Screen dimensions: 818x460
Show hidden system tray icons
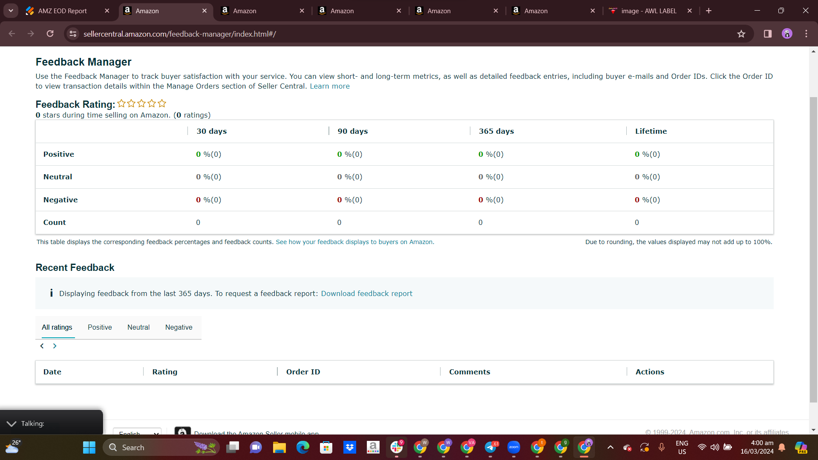coord(611,447)
